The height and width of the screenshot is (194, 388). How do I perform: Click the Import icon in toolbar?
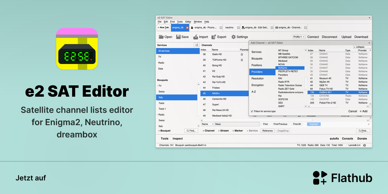point(195,37)
